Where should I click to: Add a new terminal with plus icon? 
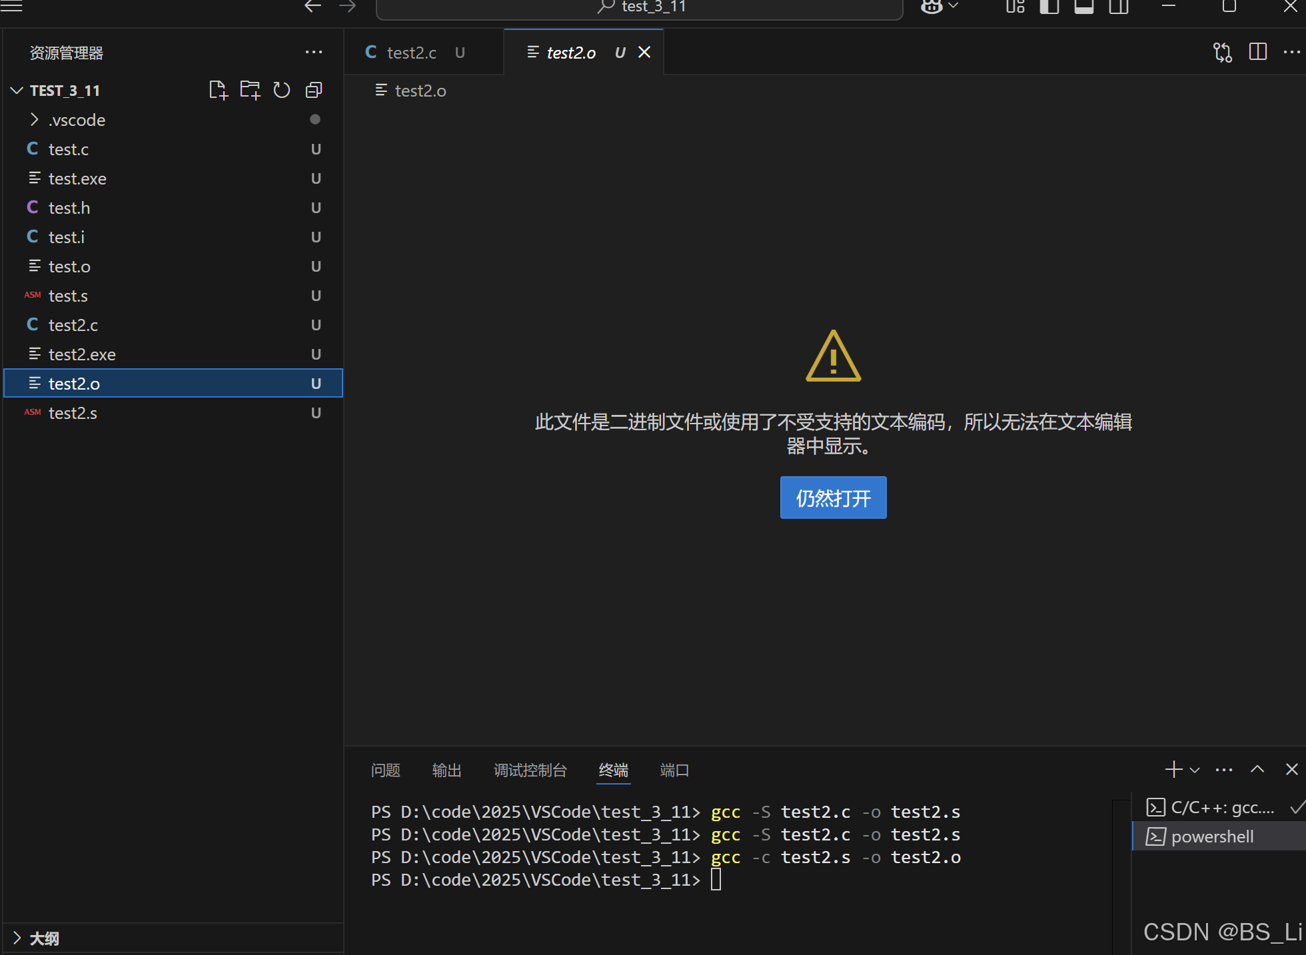click(1173, 770)
